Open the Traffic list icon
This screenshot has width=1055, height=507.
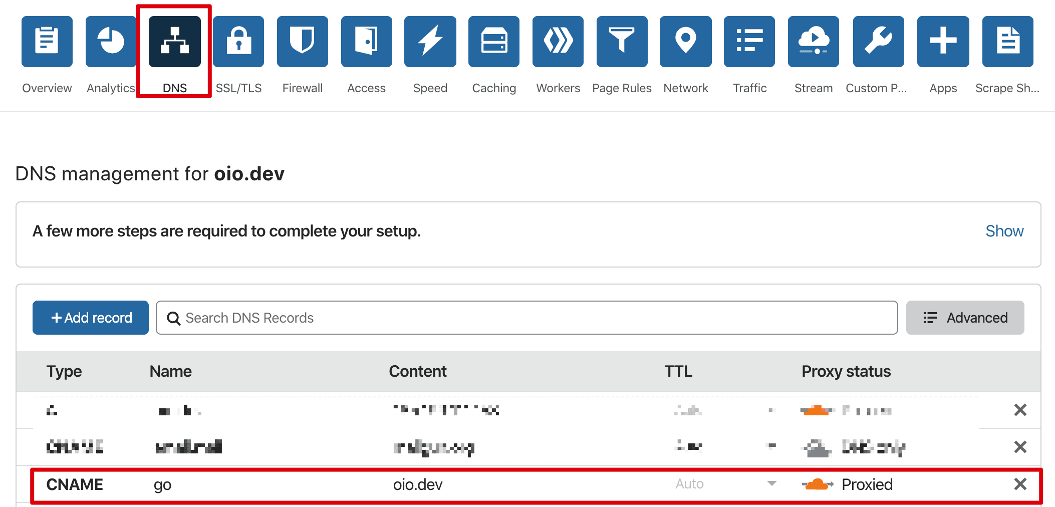point(749,42)
